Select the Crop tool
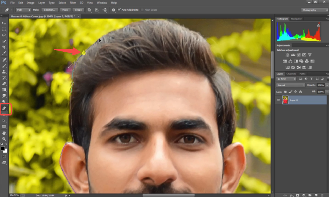The width and height of the screenshot is (329, 197). 4,47
